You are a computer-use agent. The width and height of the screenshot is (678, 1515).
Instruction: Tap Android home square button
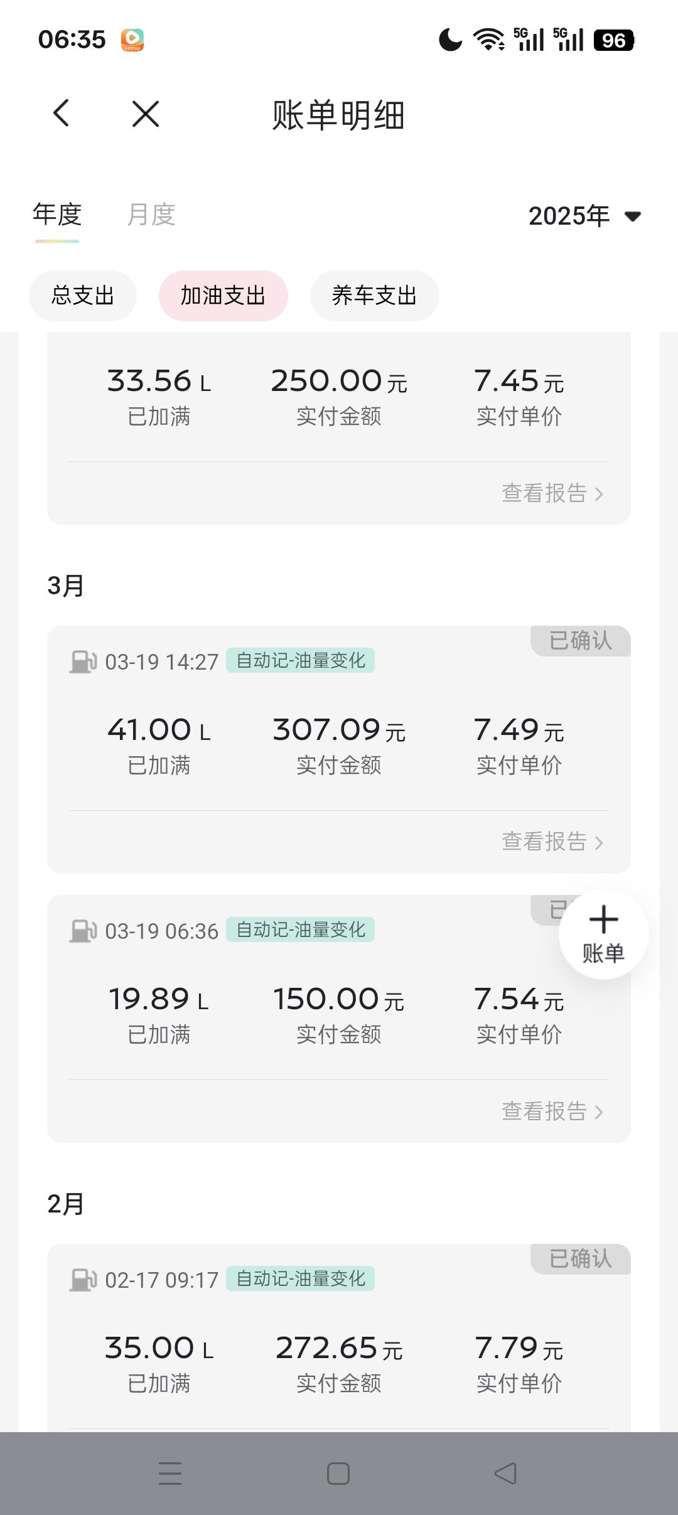[x=338, y=1474]
